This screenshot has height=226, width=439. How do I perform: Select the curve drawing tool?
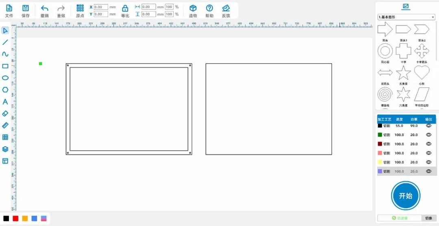[5, 54]
